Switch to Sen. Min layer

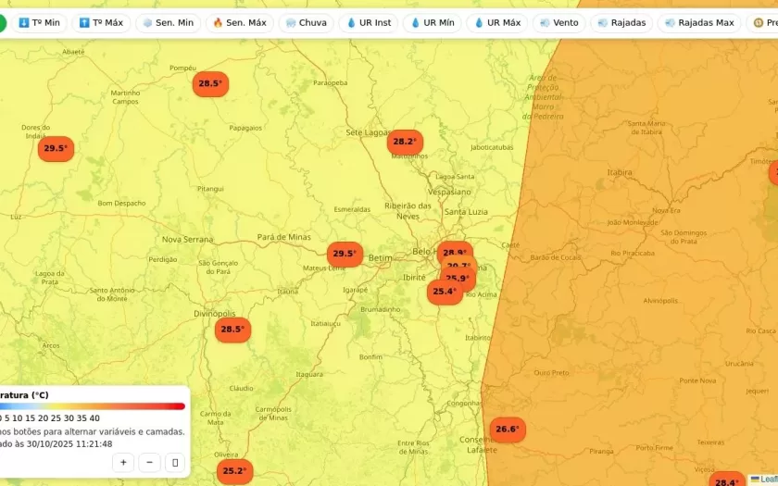[x=169, y=23]
